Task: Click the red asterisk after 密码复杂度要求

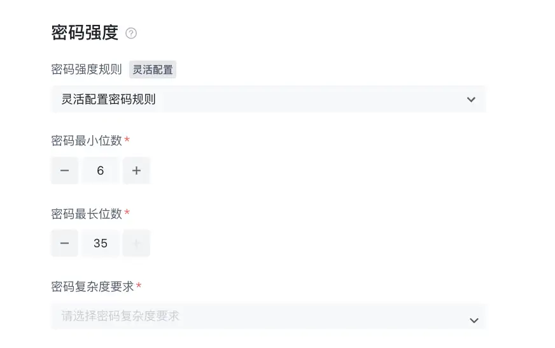Action: (139, 285)
